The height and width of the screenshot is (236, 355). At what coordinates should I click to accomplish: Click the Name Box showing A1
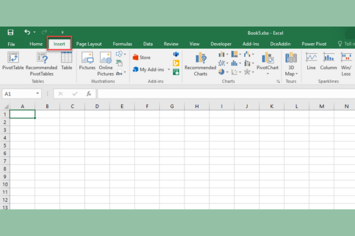pos(18,94)
